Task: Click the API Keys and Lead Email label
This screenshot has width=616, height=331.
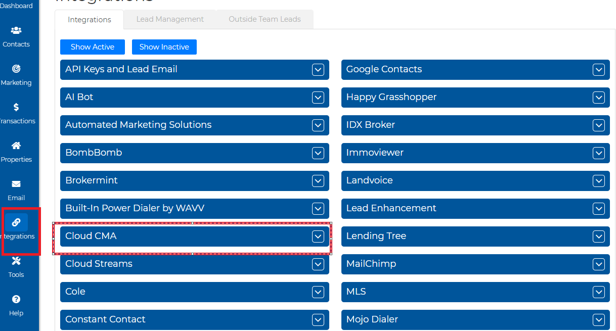Action: [x=121, y=70]
